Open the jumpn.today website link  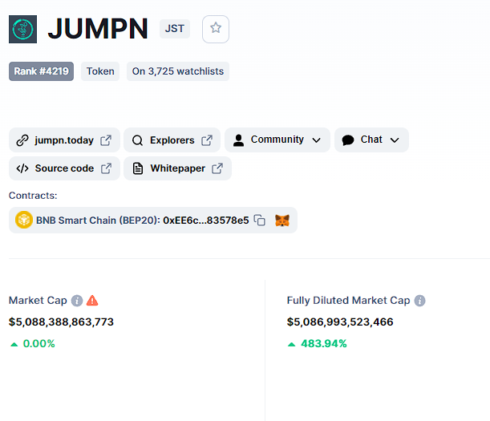64,140
